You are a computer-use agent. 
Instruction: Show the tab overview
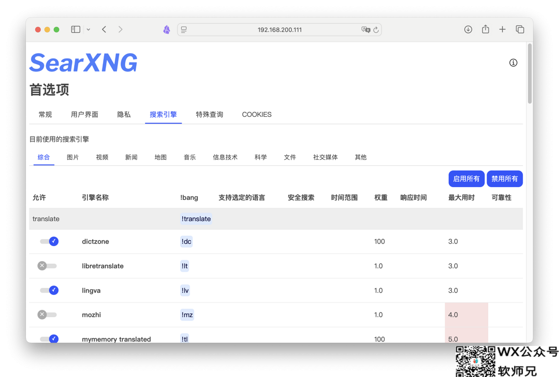520,29
